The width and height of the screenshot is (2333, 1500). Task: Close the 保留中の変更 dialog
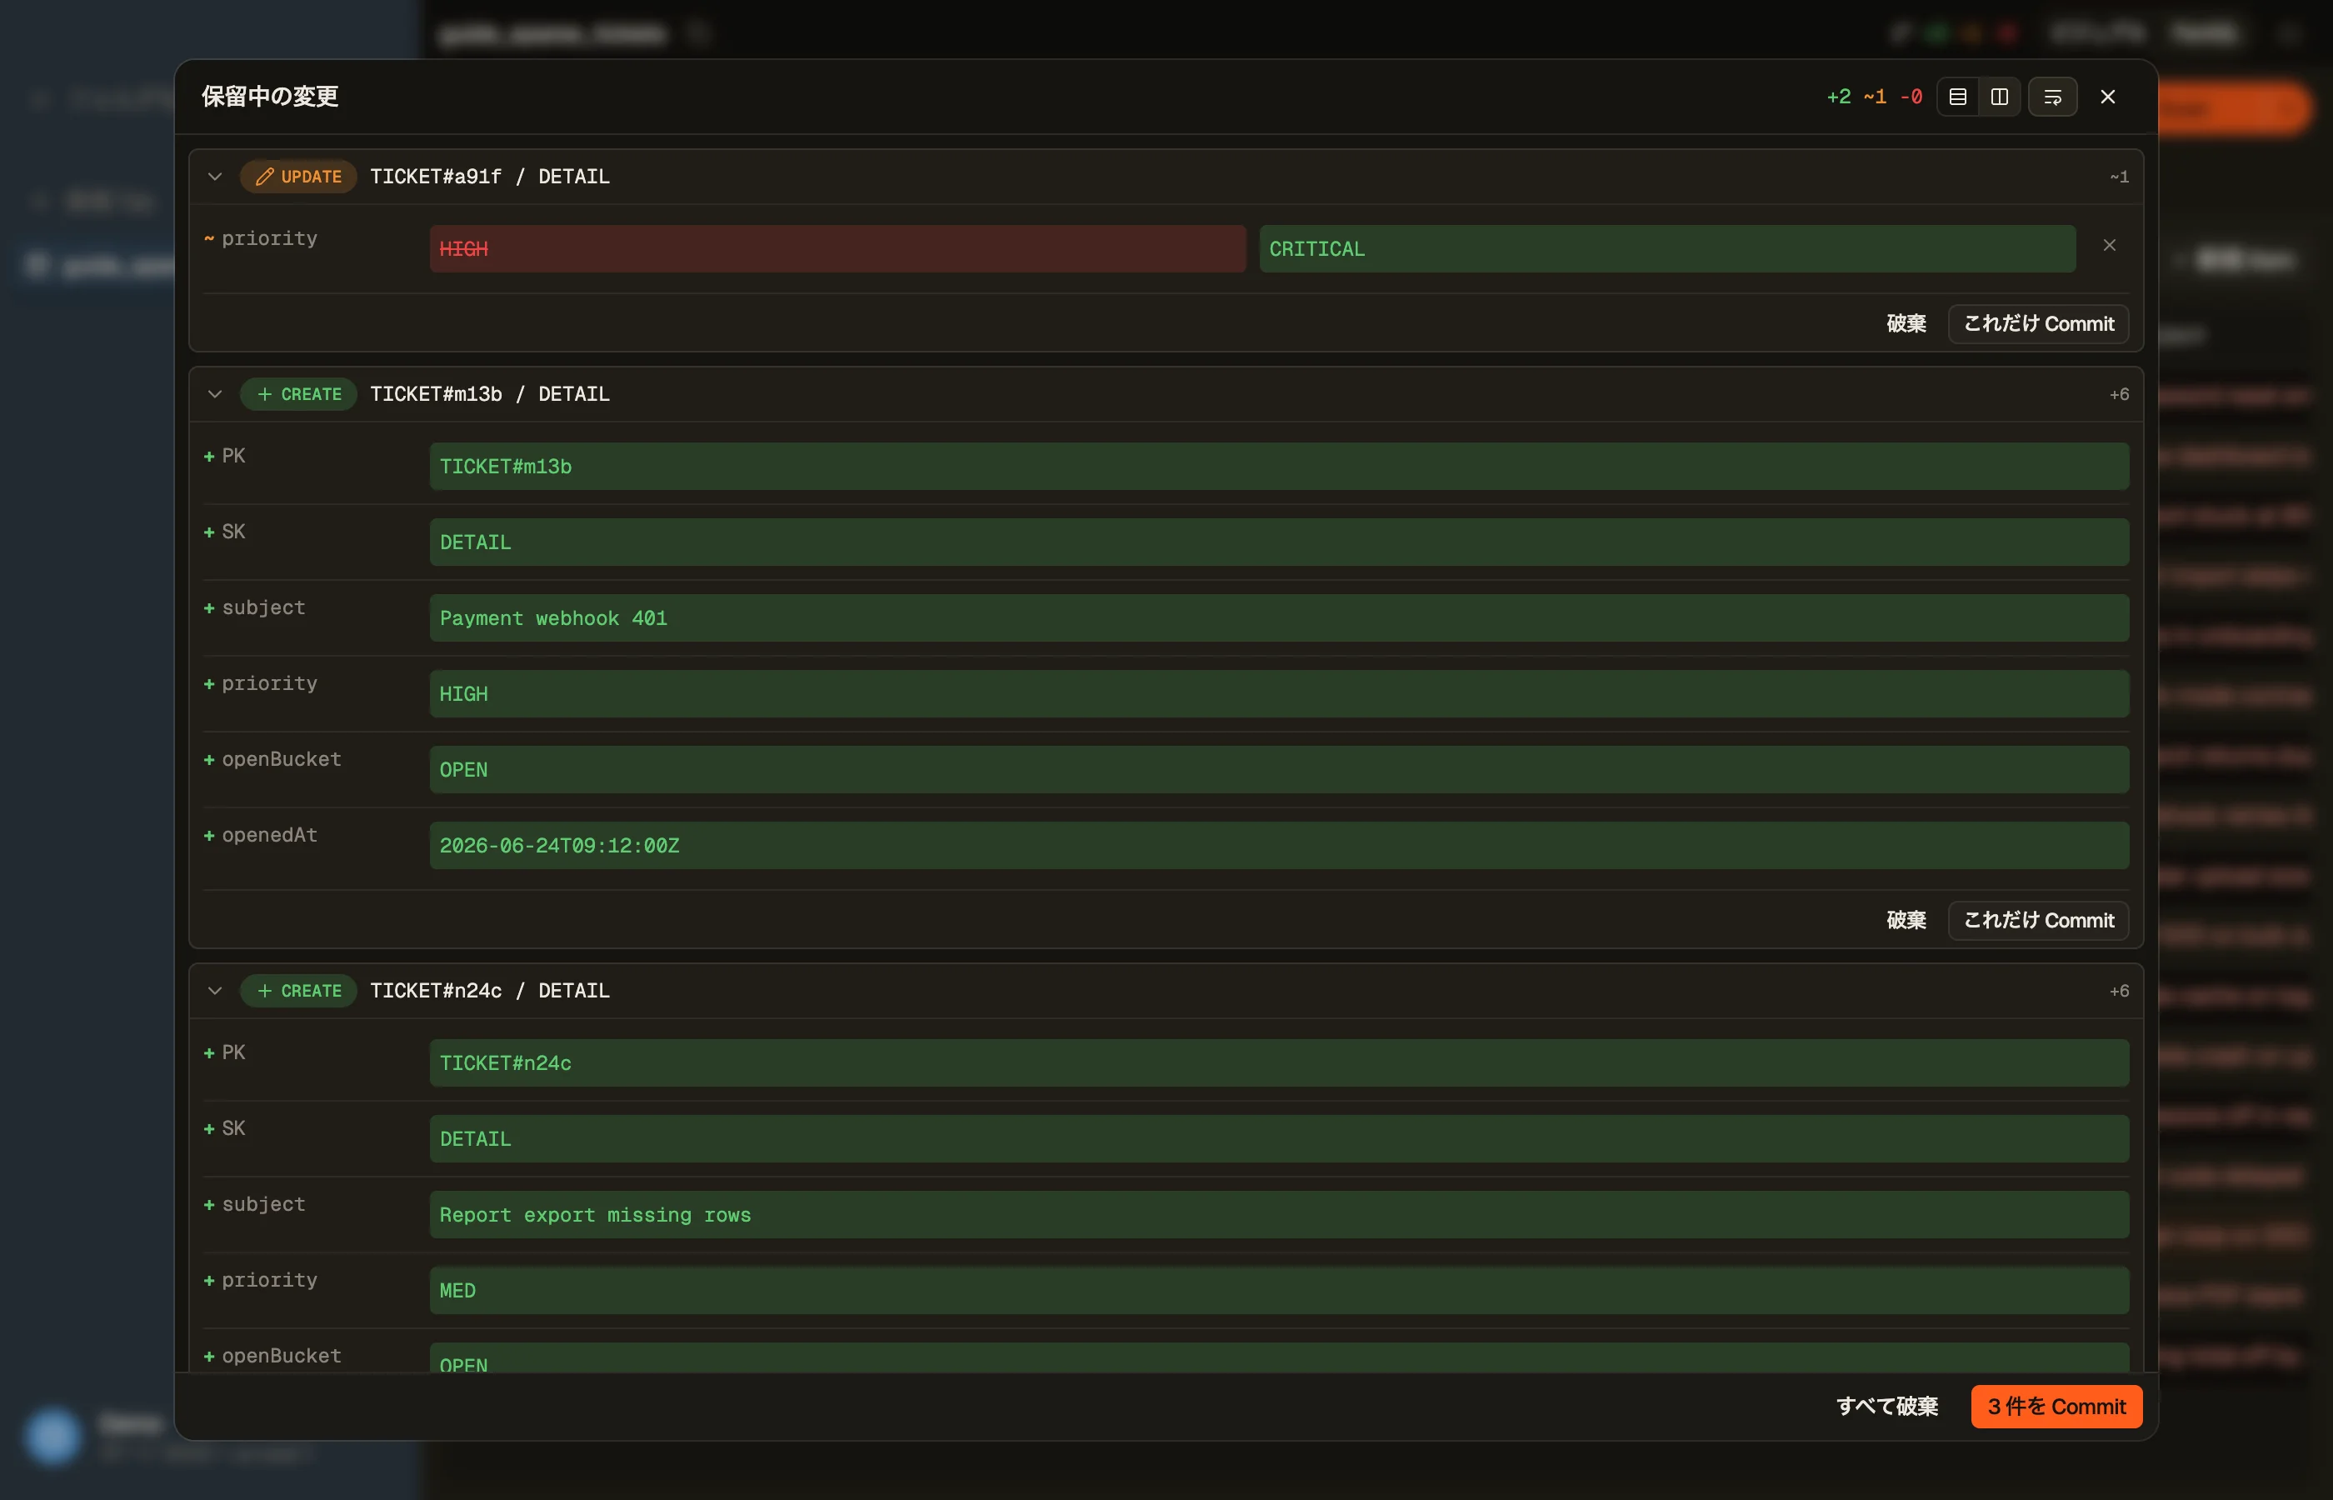pyautogui.click(x=2107, y=97)
